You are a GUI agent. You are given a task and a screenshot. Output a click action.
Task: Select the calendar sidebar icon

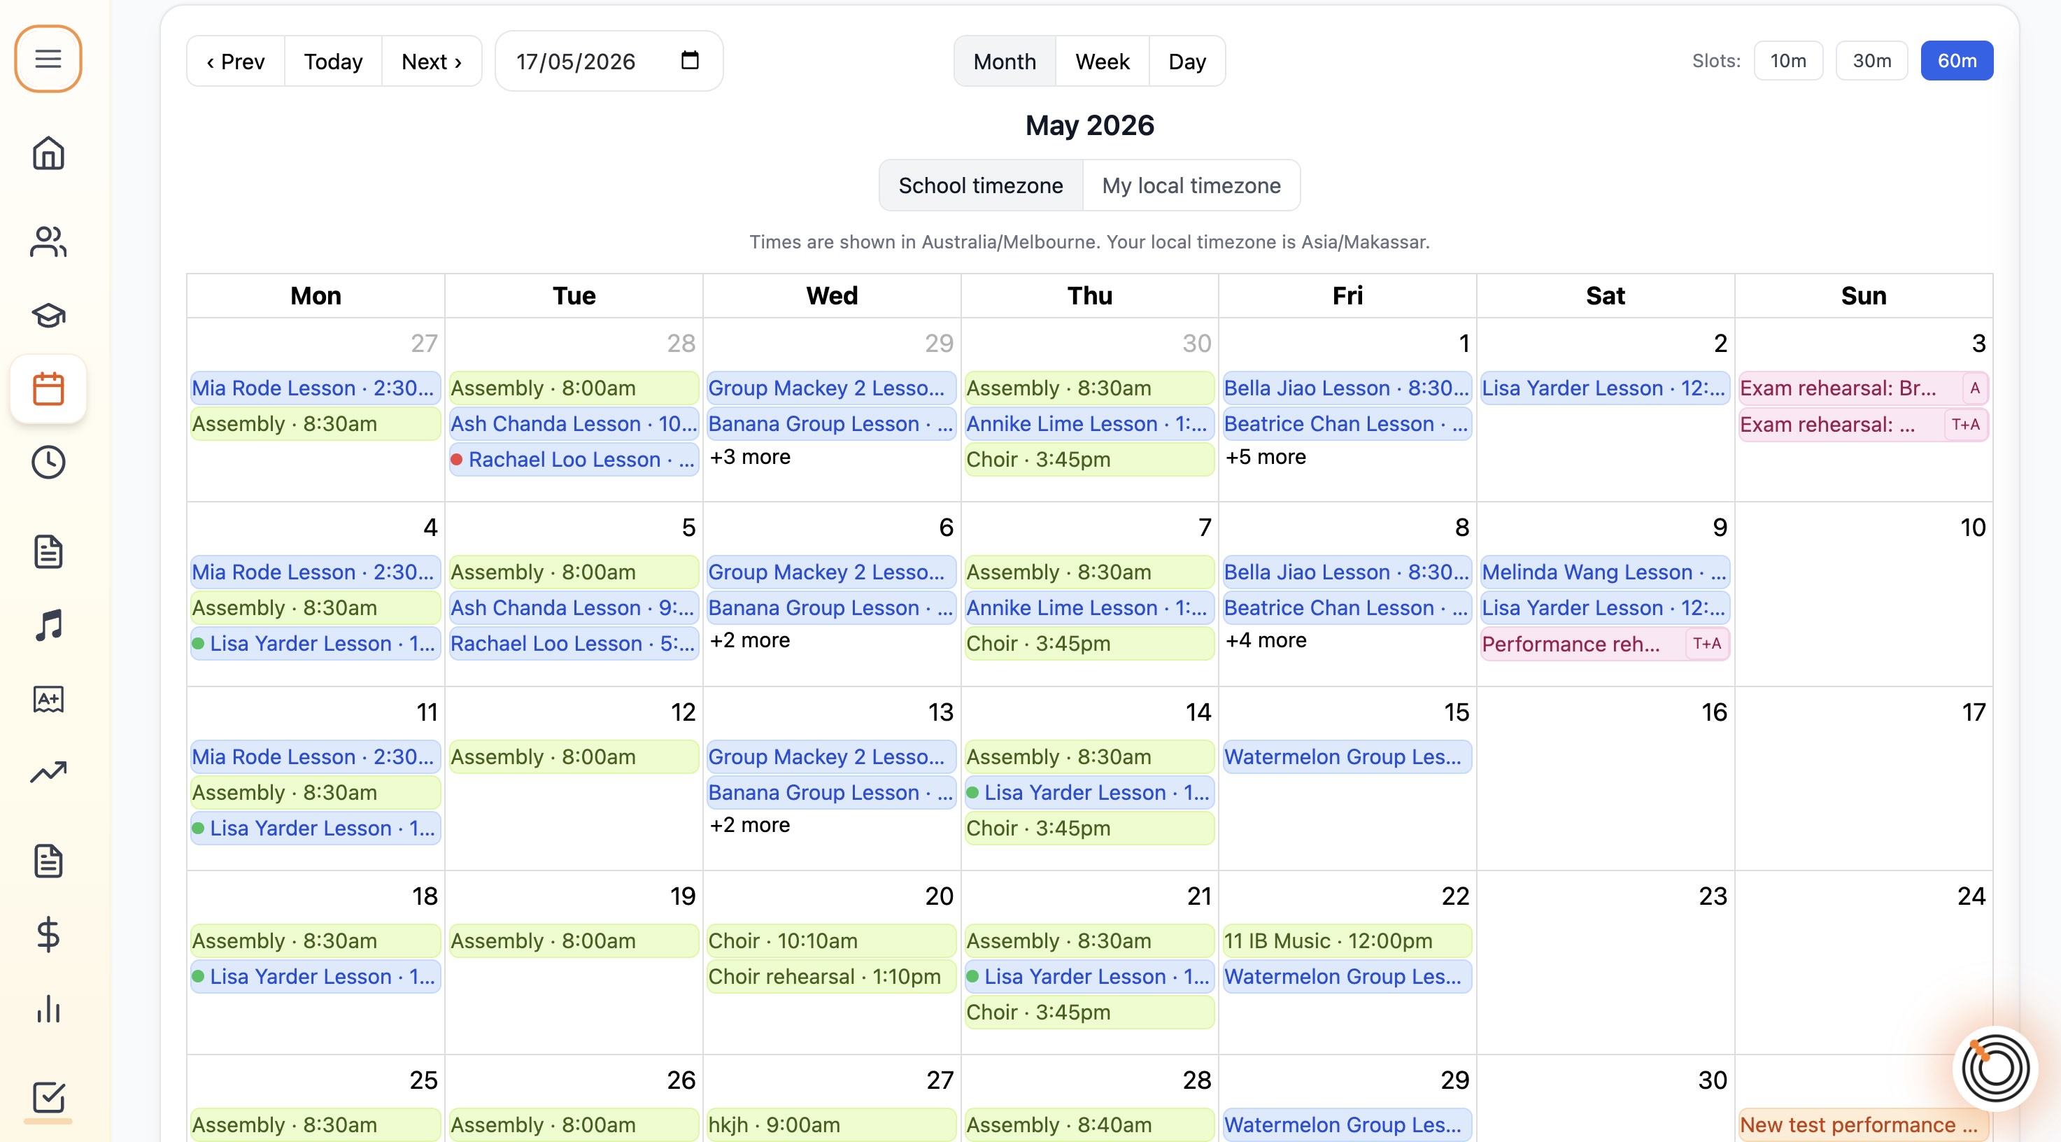(x=48, y=389)
